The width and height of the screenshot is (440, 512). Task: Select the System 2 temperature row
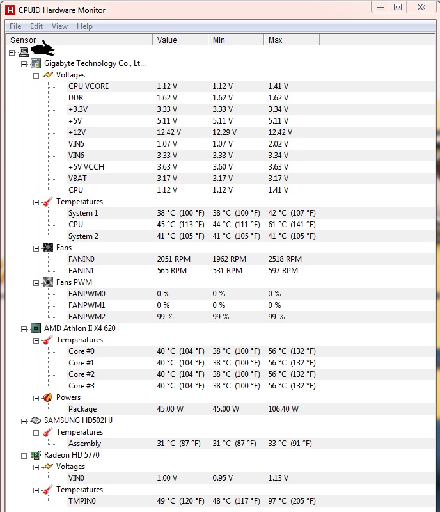[x=251, y=236]
